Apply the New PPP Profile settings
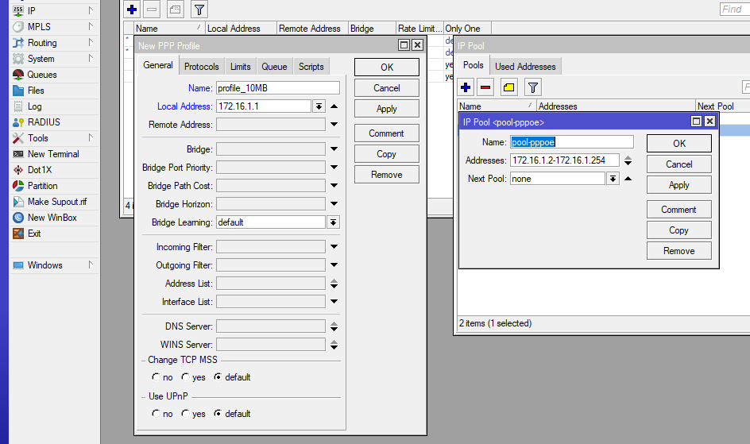Screen dimensions: 750x444 386,109
